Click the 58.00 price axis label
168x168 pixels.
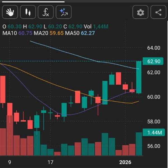[x=154, y=122]
